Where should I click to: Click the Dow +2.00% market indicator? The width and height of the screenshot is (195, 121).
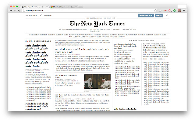[x=95, y=31]
